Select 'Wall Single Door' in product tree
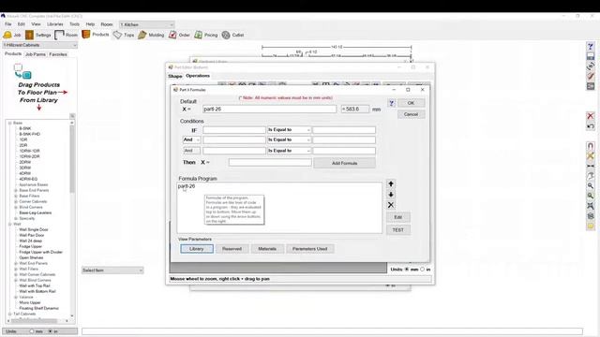This screenshot has height=337, width=600. (34, 229)
